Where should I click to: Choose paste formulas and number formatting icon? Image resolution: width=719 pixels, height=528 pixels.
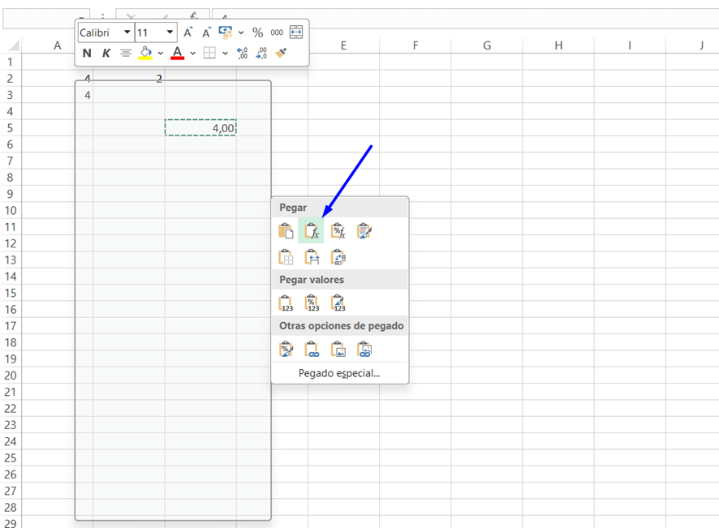[338, 231]
